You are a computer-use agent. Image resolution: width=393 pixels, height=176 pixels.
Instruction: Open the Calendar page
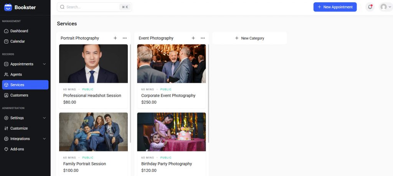(18, 41)
